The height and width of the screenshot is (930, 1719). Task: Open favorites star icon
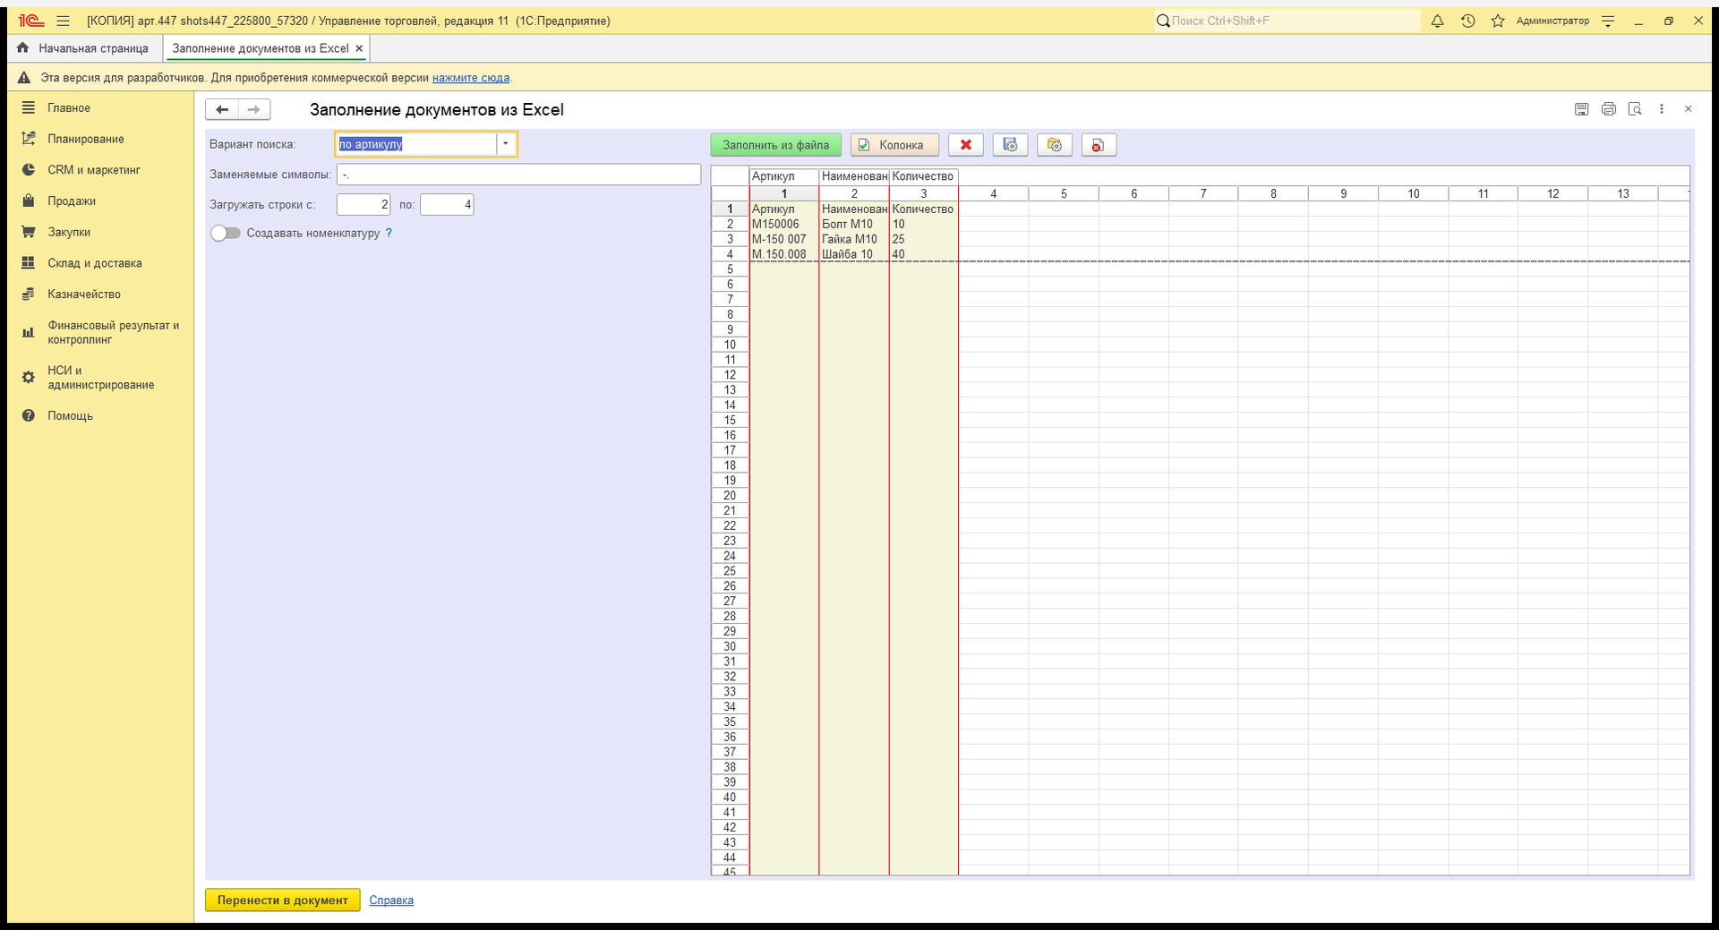pos(1498,21)
